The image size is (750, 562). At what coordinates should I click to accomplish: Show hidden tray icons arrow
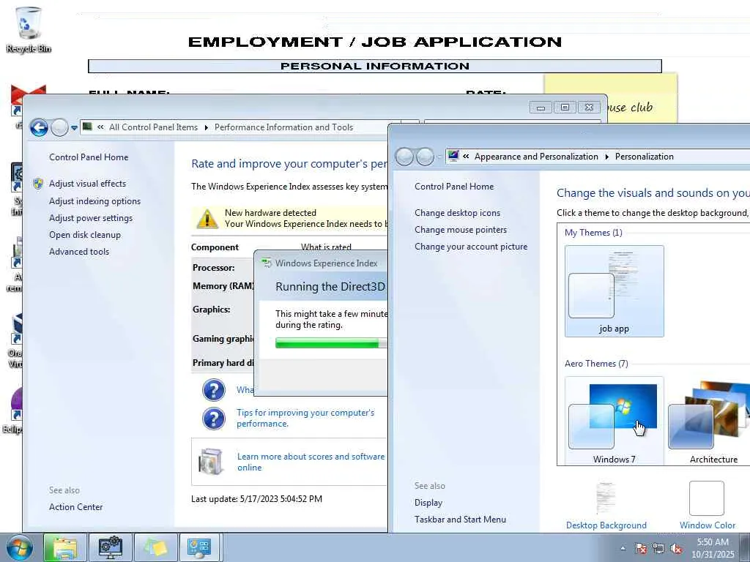(x=623, y=549)
